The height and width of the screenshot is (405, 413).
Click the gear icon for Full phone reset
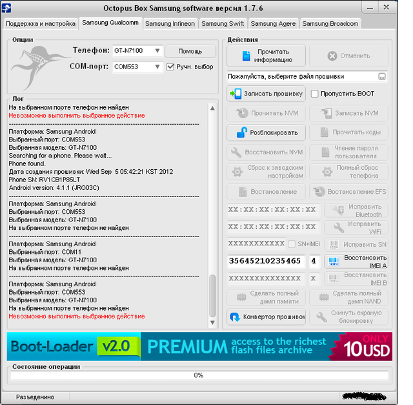pos(327,172)
